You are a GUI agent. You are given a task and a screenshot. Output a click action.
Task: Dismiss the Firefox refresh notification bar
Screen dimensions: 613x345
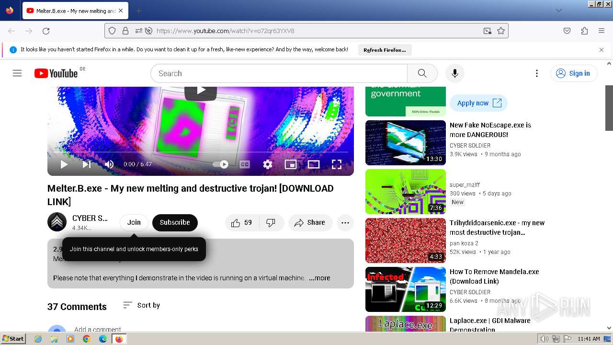point(602,50)
